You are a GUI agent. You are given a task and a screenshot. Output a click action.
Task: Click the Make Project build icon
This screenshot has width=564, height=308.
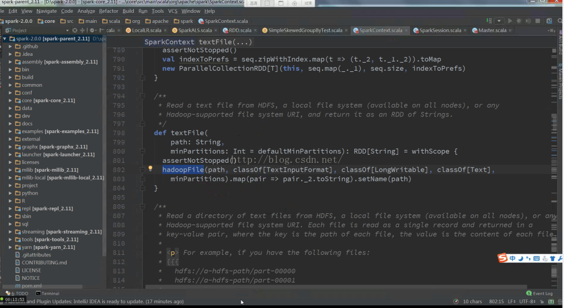[x=489, y=21]
